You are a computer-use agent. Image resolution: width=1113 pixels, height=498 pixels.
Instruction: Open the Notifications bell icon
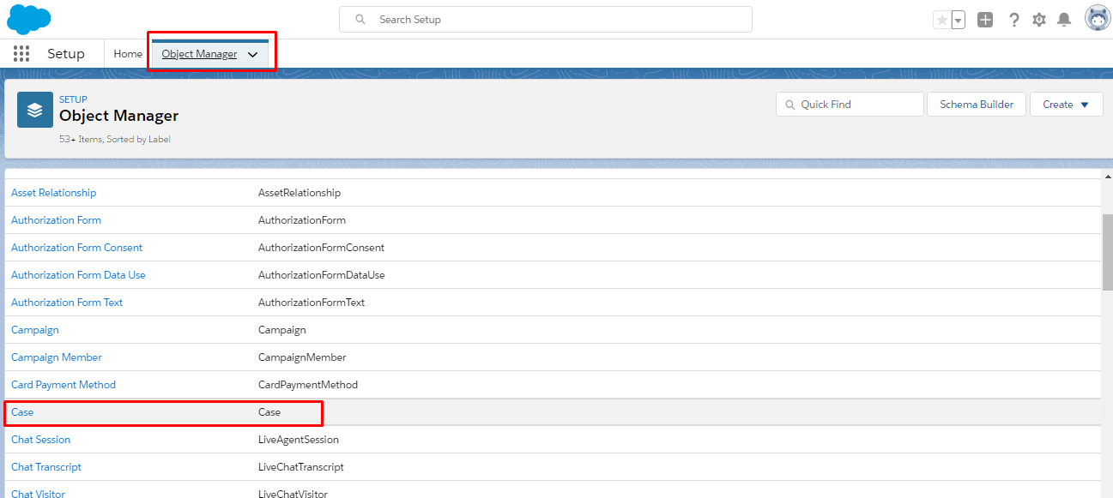click(1064, 20)
